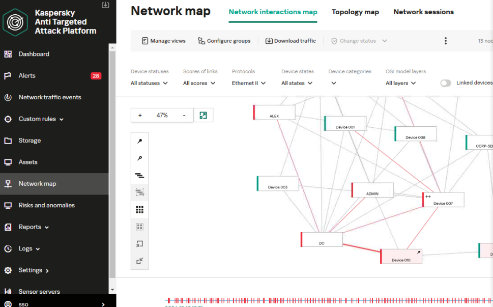Zoom in with the plus button
Image resolution: width=493 pixels, height=307 pixels.
[140, 116]
